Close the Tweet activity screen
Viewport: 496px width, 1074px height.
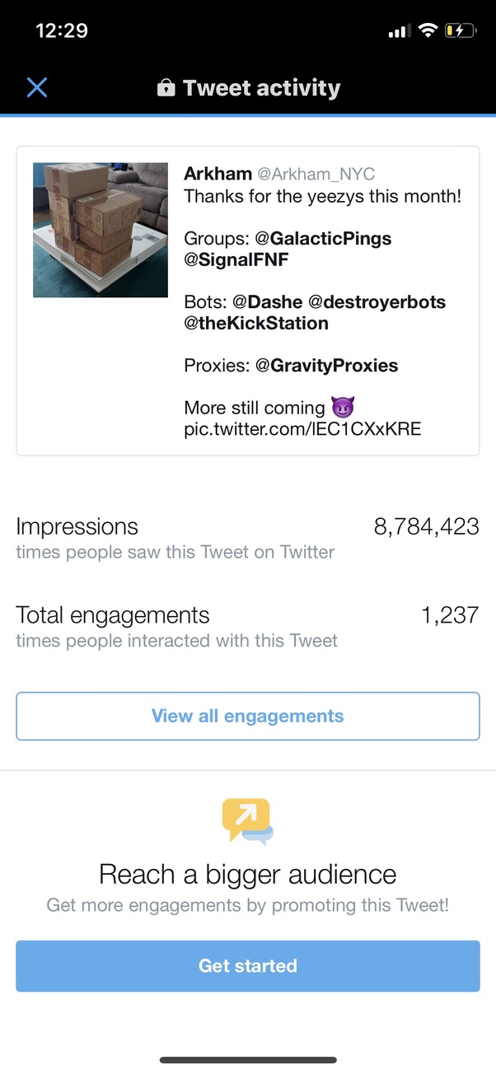coord(37,87)
